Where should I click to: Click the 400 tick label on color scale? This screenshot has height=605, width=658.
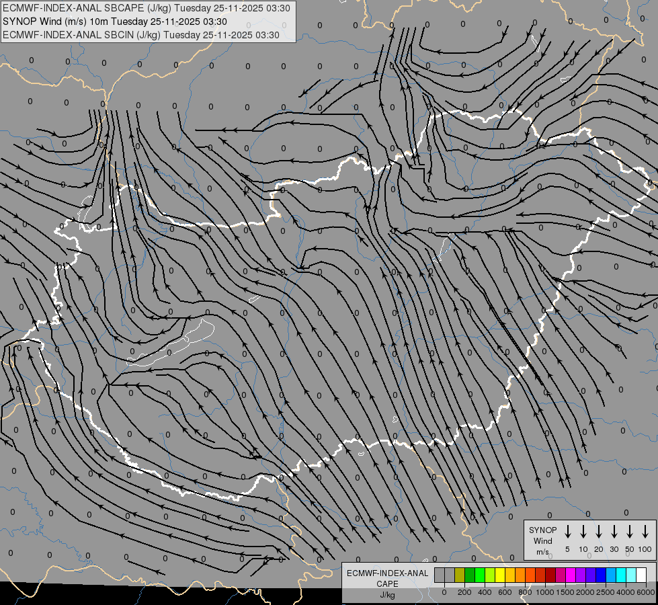[x=485, y=592]
